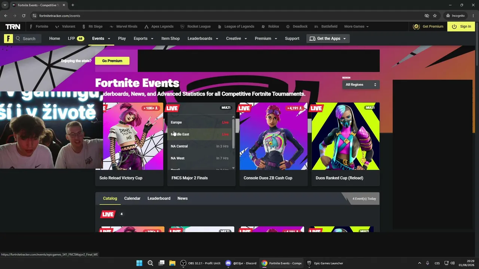Viewport: 479px width, 269px height.
Task: Open OBS 32.2.1 from the taskbar
Action: tap(200, 263)
